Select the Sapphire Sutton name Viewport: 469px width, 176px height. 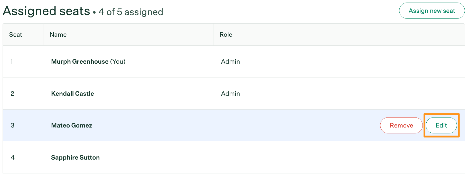(x=75, y=158)
